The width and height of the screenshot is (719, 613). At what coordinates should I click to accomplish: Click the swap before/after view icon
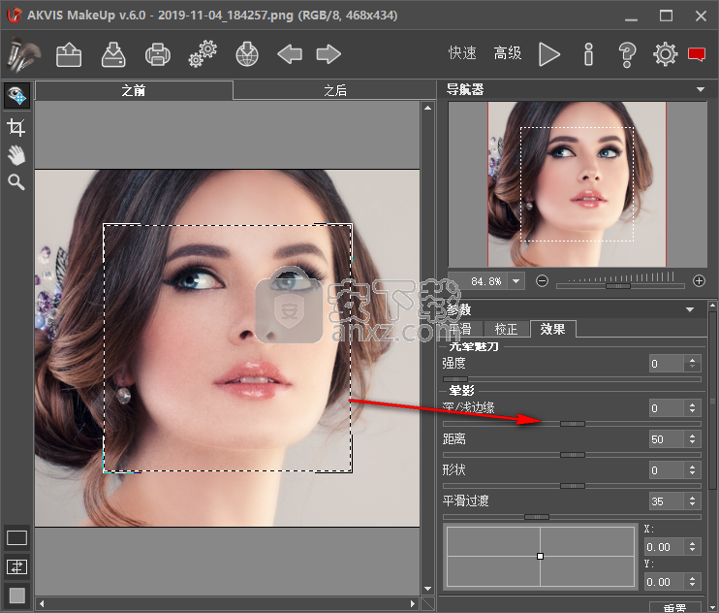click(17, 567)
